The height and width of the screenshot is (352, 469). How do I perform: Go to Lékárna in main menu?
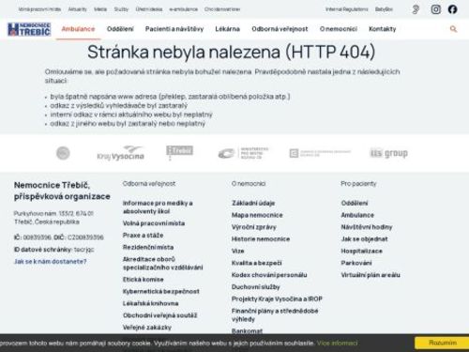(x=227, y=29)
